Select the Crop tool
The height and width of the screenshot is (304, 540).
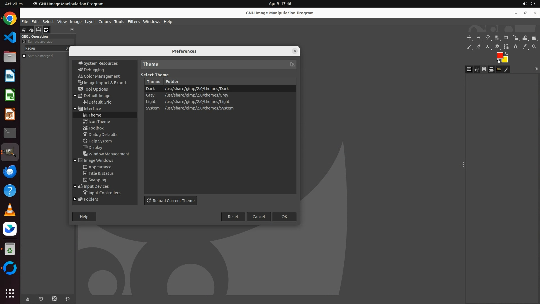click(x=506, y=38)
